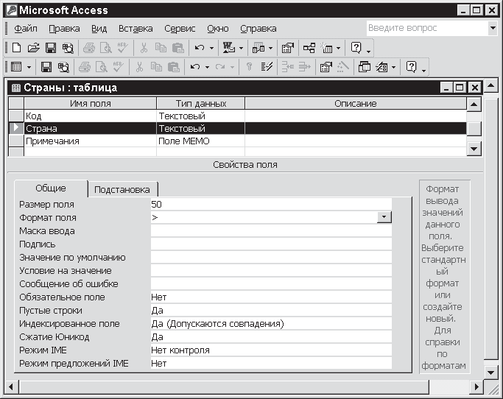Click the New Object icon in design toolbar
The image size is (503, 399).
point(381,67)
